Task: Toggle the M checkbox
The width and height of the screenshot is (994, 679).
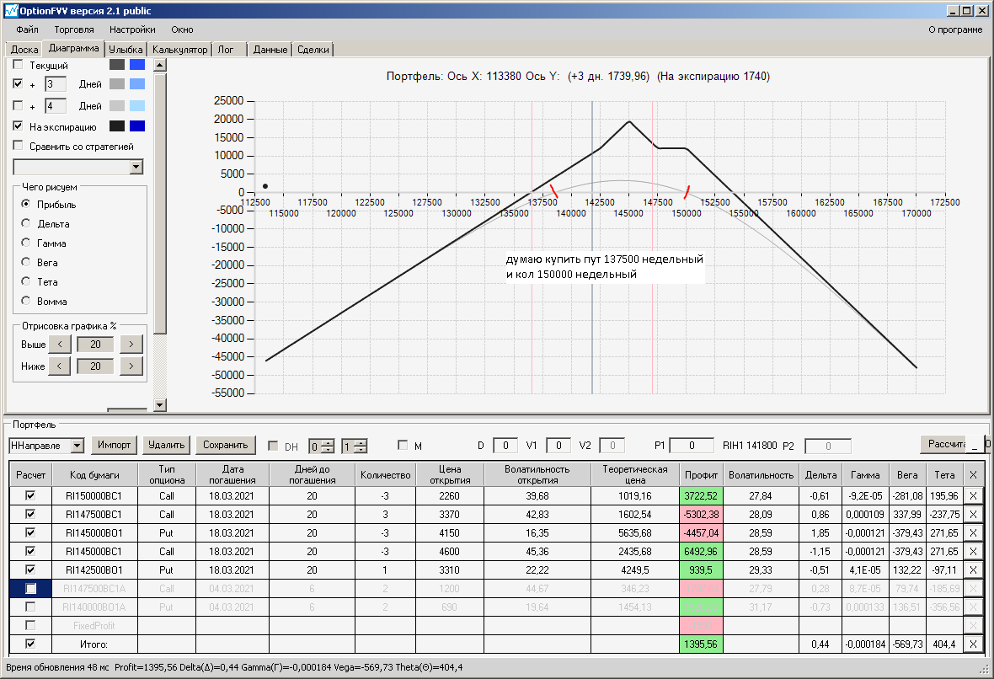Action: [x=403, y=445]
